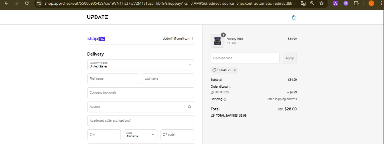384x144 pixels.
Task: Remove the UPDATE20 discount code
Action: click(234, 70)
